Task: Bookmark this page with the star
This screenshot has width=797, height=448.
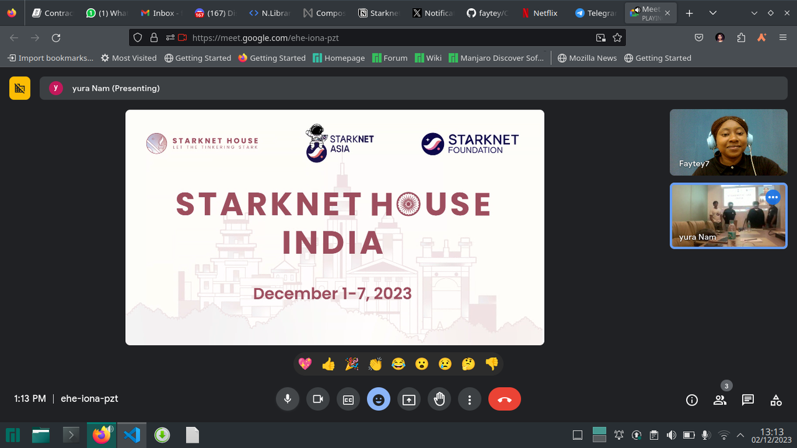Action: pos(617,38)
